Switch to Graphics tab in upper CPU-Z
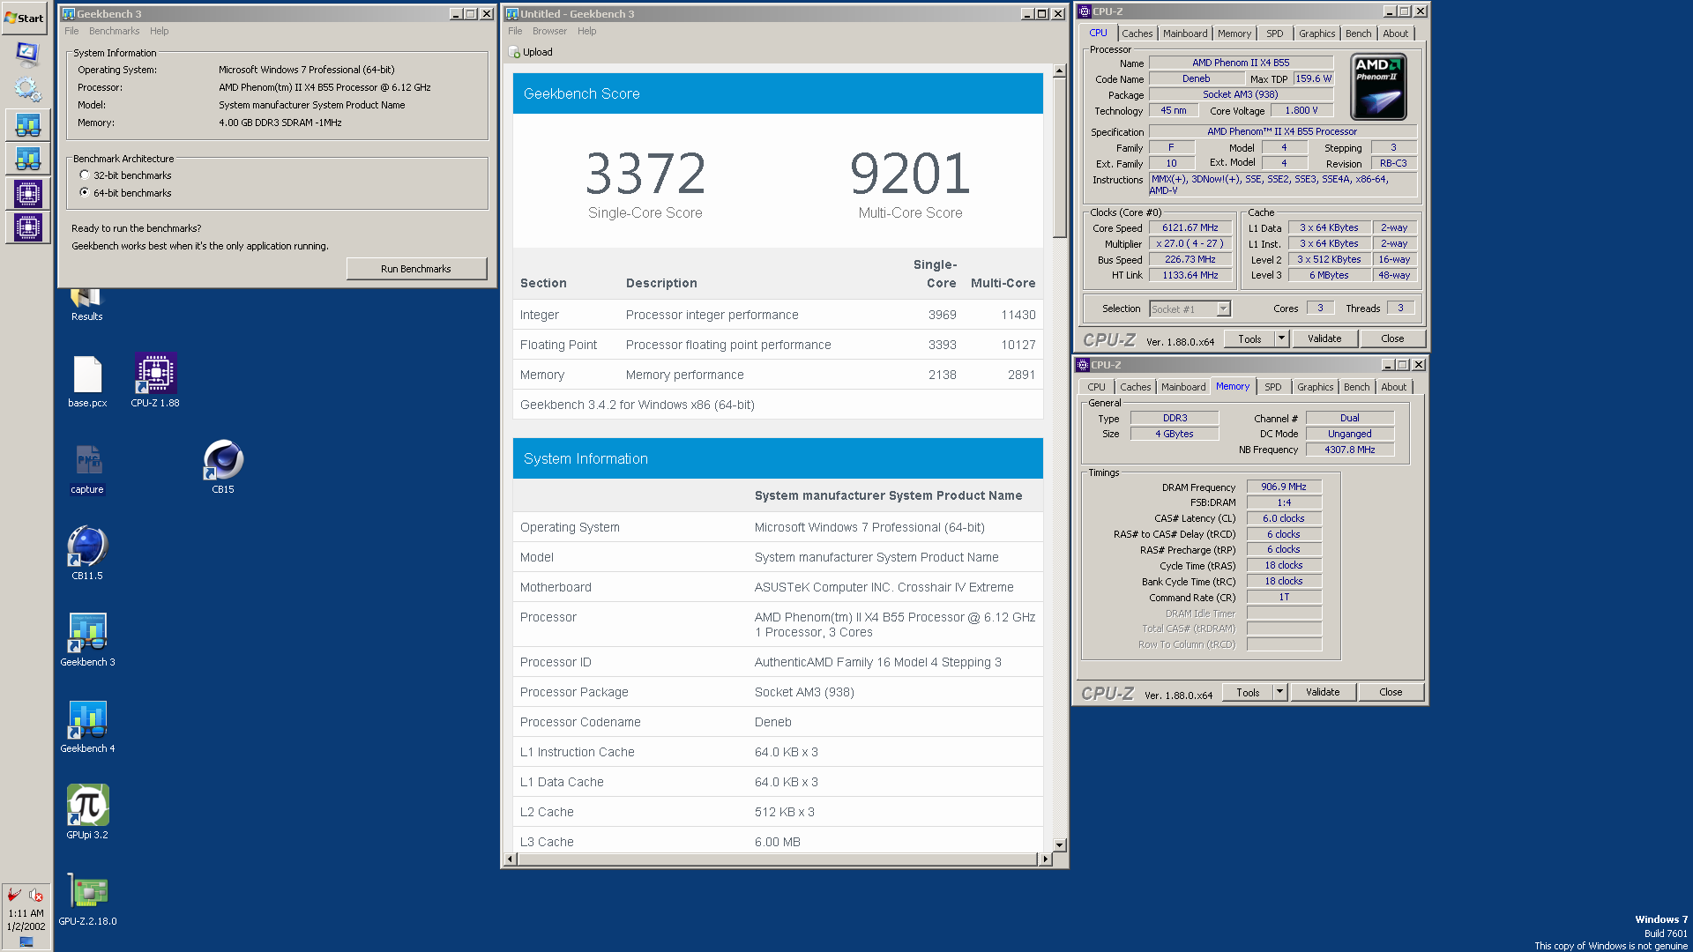 [1316, 33]
